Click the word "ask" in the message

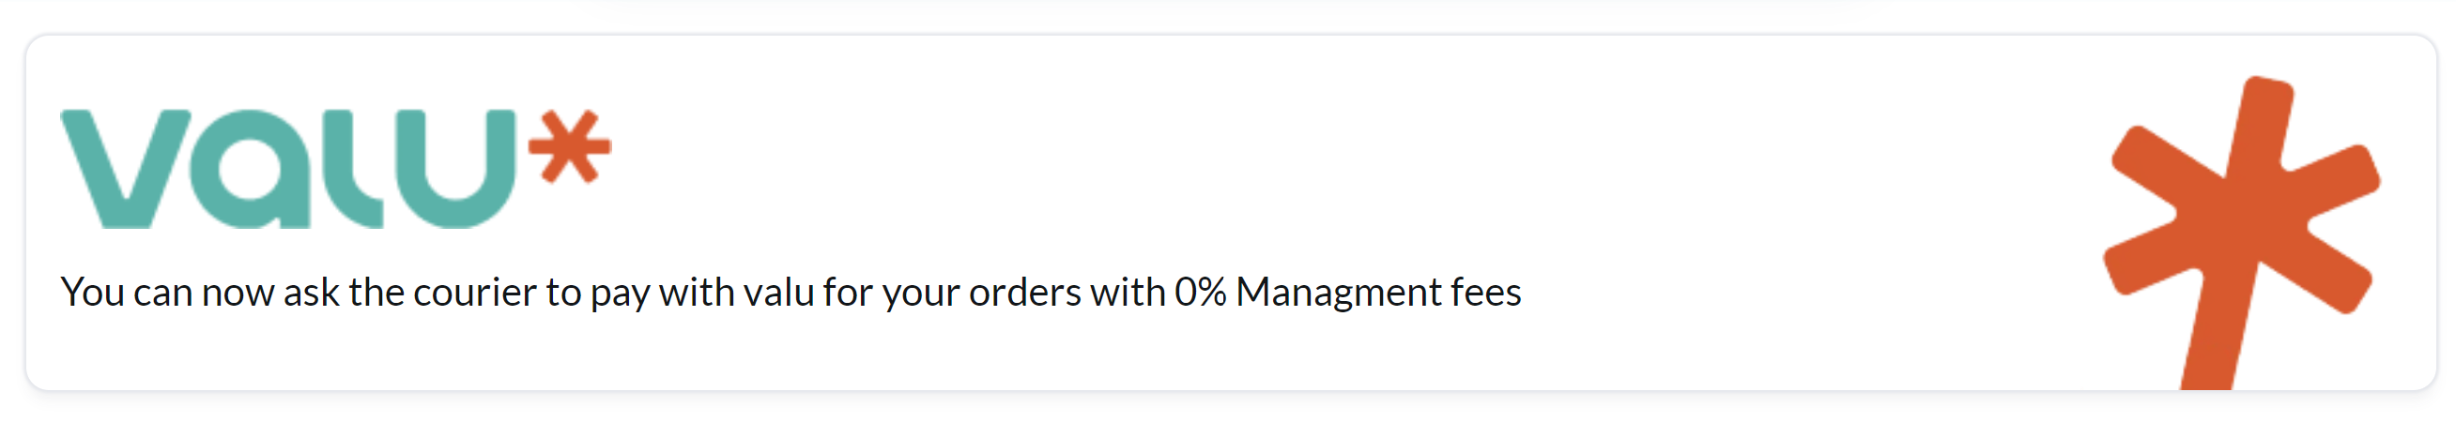tap(311, 292)
